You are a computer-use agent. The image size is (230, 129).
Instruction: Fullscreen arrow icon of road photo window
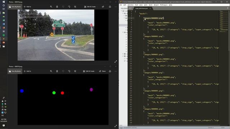pos(116,62)
